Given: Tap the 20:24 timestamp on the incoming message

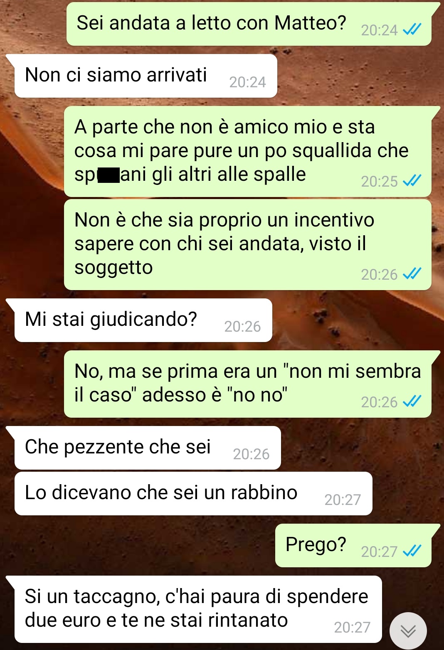Looking at the screenshot, I should point(247,82).
